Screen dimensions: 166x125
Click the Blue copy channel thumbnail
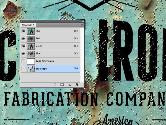click(30, 68)
